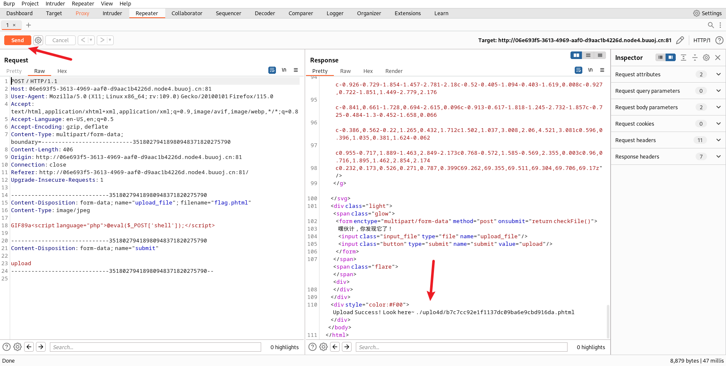
Task: Click the search magnifier in tab bar
Action: (x=711, y=25)
